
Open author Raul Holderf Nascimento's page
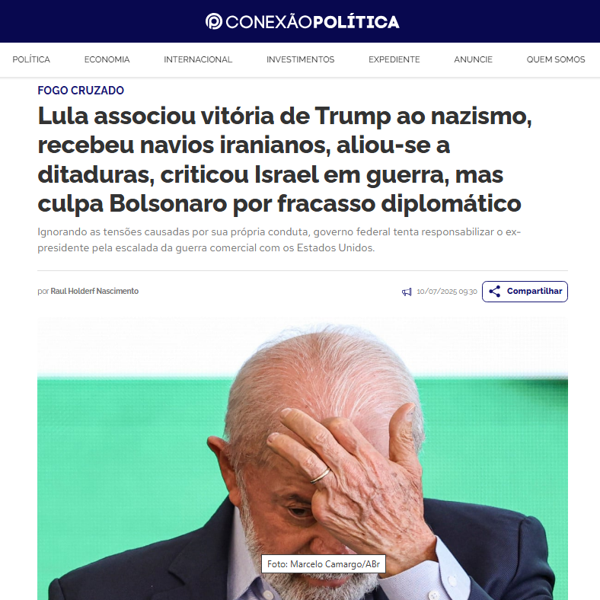pyautogui.click(x=94, y=291)
